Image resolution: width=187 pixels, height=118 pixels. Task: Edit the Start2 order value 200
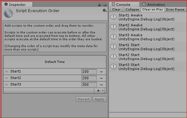[x=89, y=78]
